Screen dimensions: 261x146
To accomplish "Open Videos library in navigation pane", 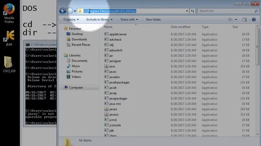I will click(x=76, y=77).
